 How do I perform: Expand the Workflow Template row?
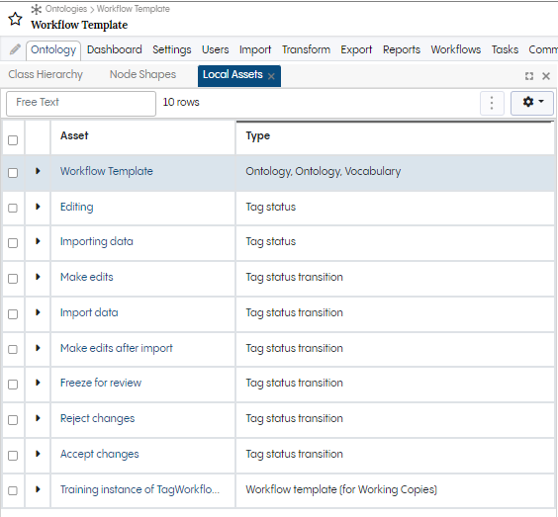38,171
